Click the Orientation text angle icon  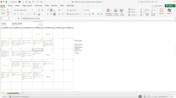pyautogui.click(x=60, y=10)
